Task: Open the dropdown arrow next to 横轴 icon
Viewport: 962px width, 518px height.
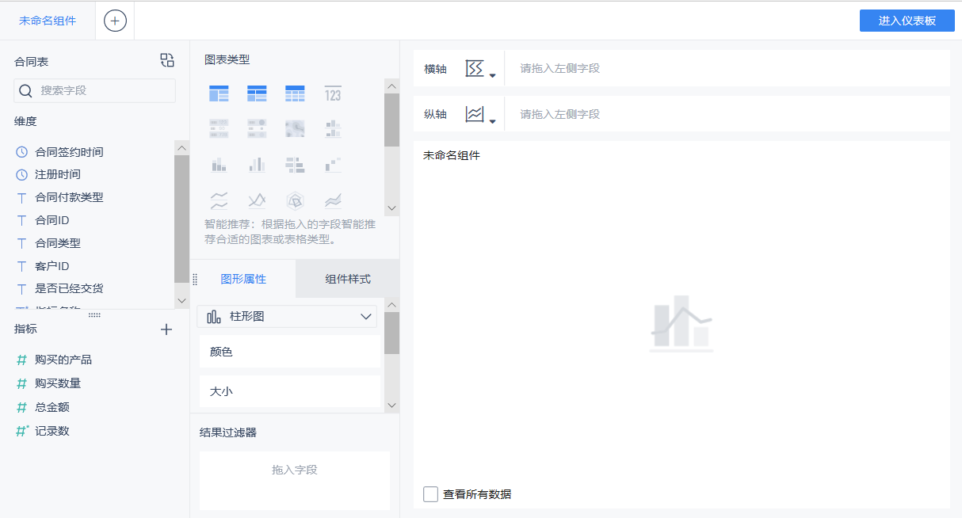Action: pyautogui.click(x=492, y=75)
